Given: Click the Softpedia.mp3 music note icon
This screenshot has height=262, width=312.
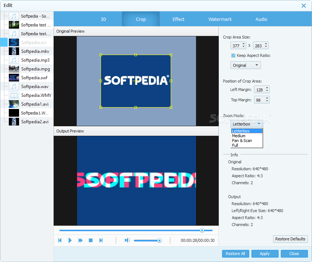Looking at the screenshot, I should [14, 60].
